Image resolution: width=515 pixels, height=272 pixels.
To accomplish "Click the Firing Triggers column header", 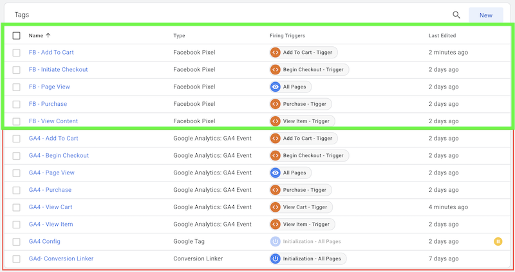I will (x=287, y=36).
